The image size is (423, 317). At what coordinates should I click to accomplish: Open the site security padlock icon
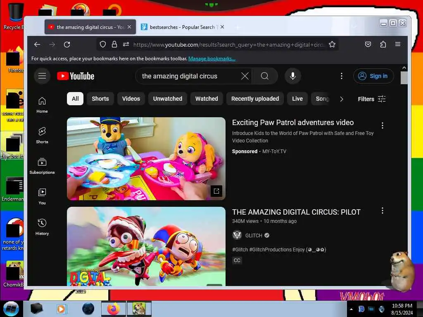(114, 45)
